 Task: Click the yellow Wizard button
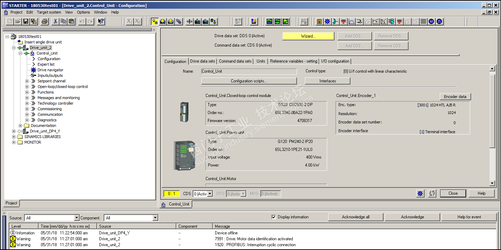click(x=308, y=36)
